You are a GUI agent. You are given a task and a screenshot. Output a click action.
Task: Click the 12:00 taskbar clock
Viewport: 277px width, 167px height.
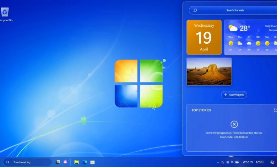click(x=260, y=162)
